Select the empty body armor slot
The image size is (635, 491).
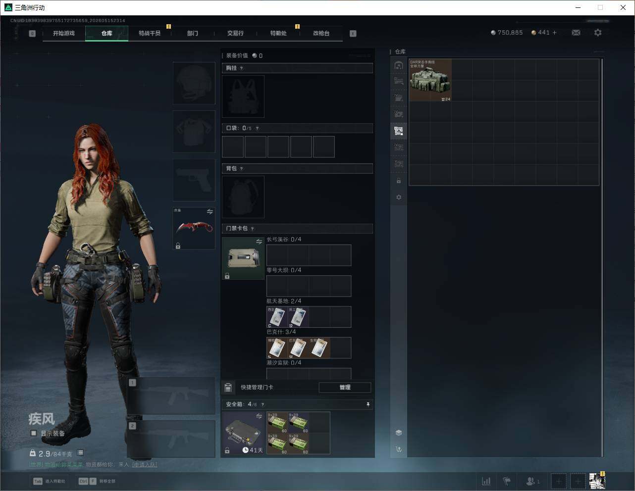194,132
